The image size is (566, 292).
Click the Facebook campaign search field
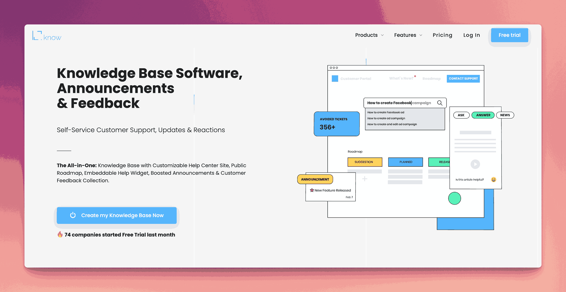[405, 103]
